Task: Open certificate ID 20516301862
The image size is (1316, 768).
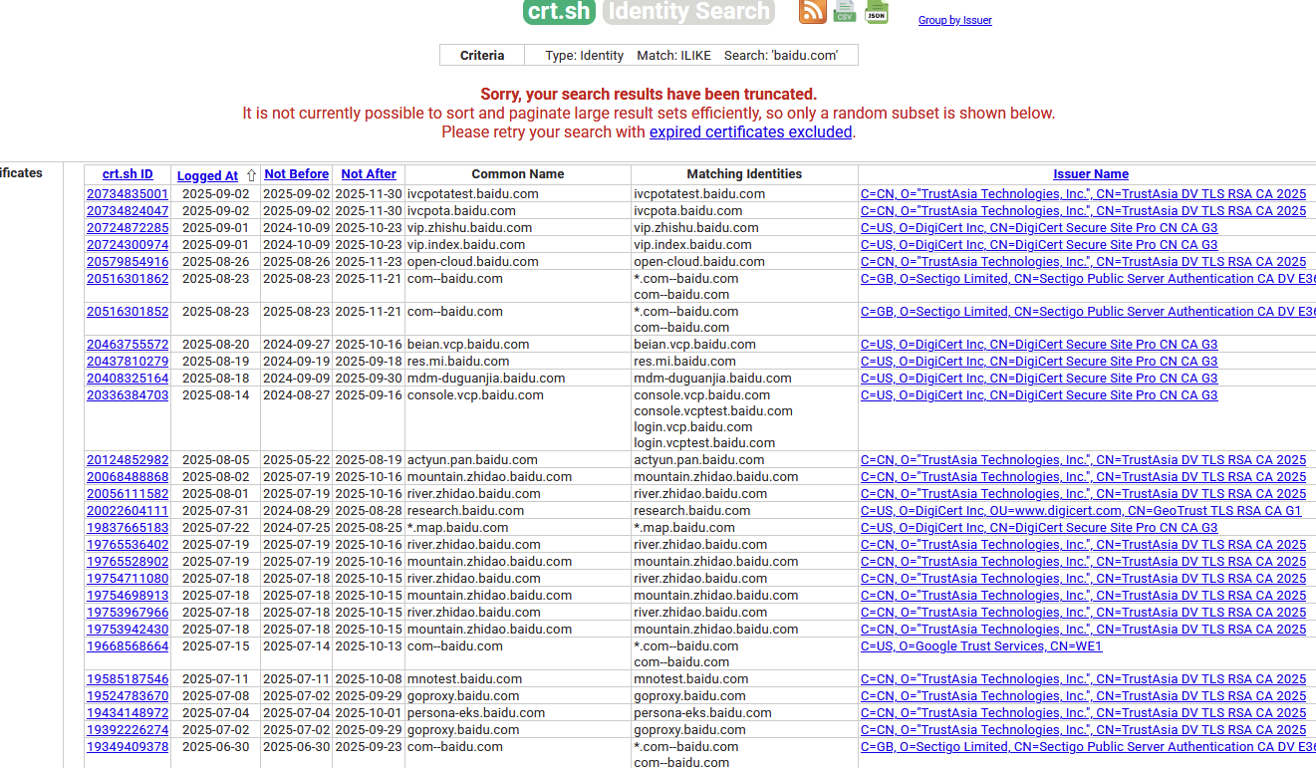Action: 128,279
